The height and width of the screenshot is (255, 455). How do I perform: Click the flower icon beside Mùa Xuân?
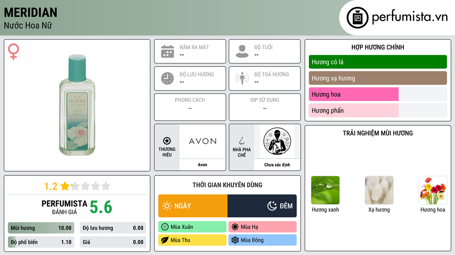[x=165, y=227]
